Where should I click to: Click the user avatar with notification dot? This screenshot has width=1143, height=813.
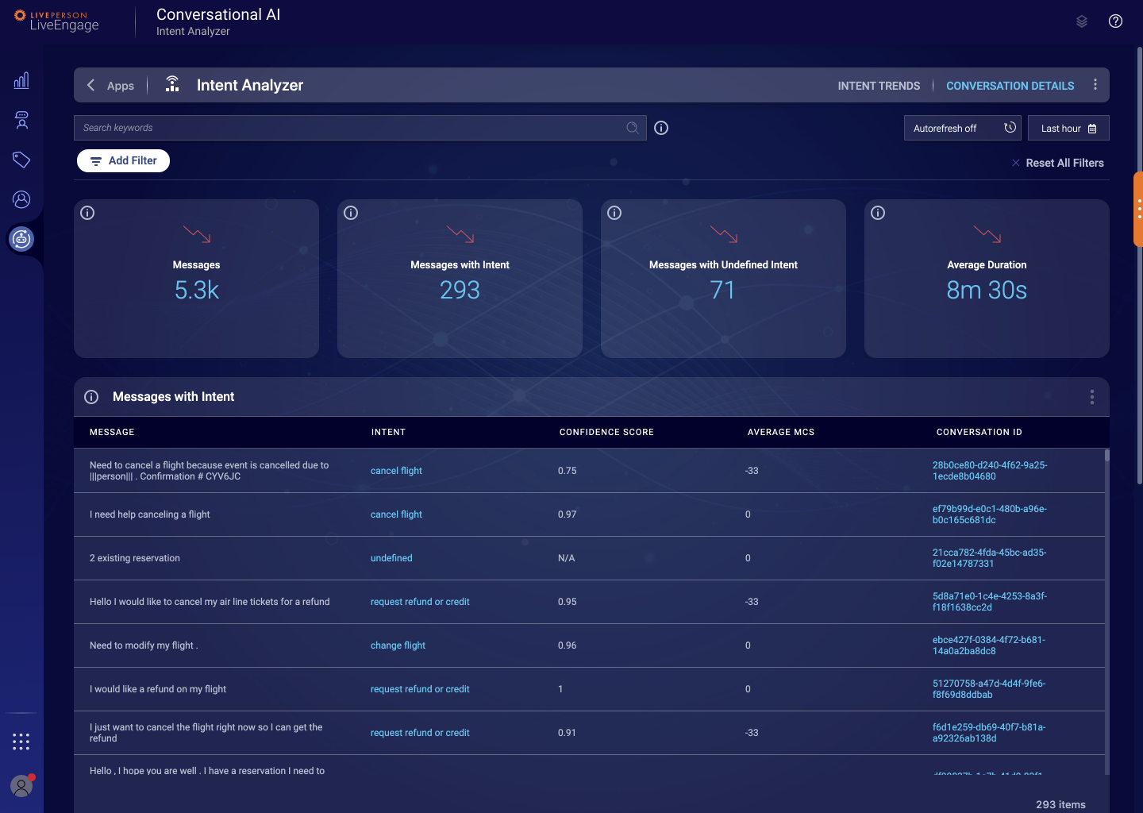point(21,786)
